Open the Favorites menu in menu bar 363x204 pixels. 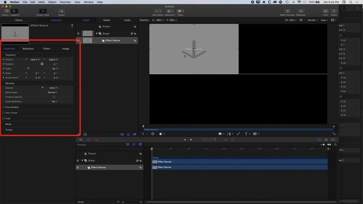pos(65,2)
